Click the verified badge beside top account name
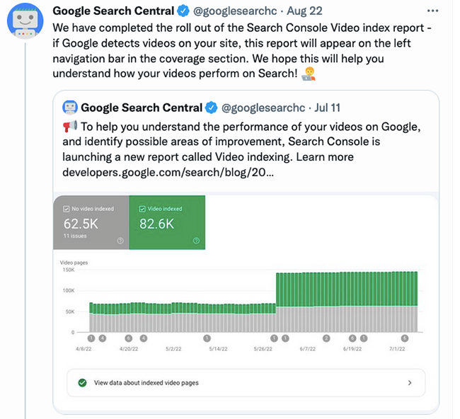Screen dimensions: 460x419 click(184, 11)
